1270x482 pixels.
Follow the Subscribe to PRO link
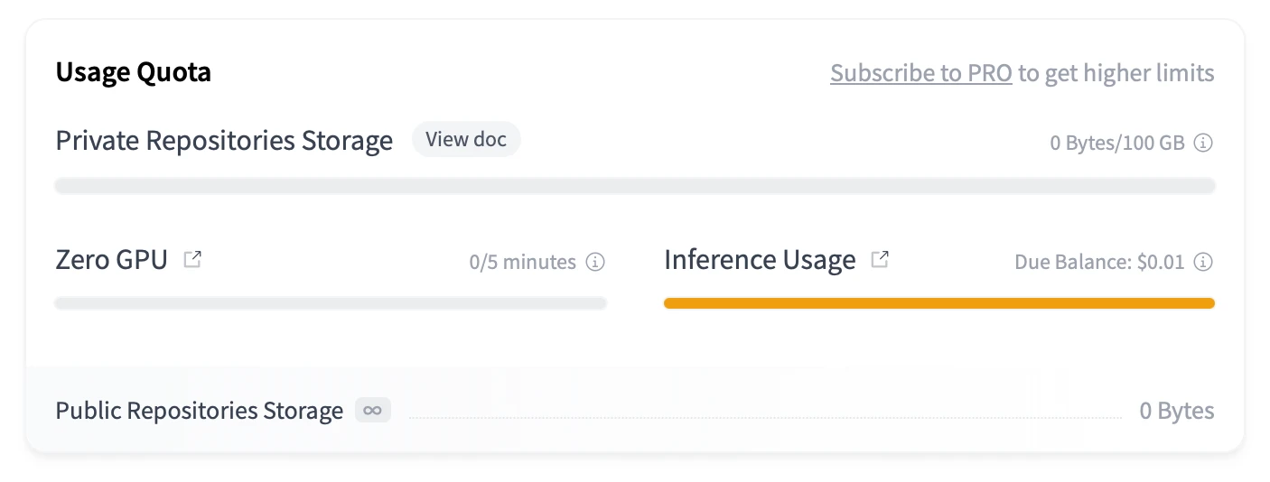(920, 73)
